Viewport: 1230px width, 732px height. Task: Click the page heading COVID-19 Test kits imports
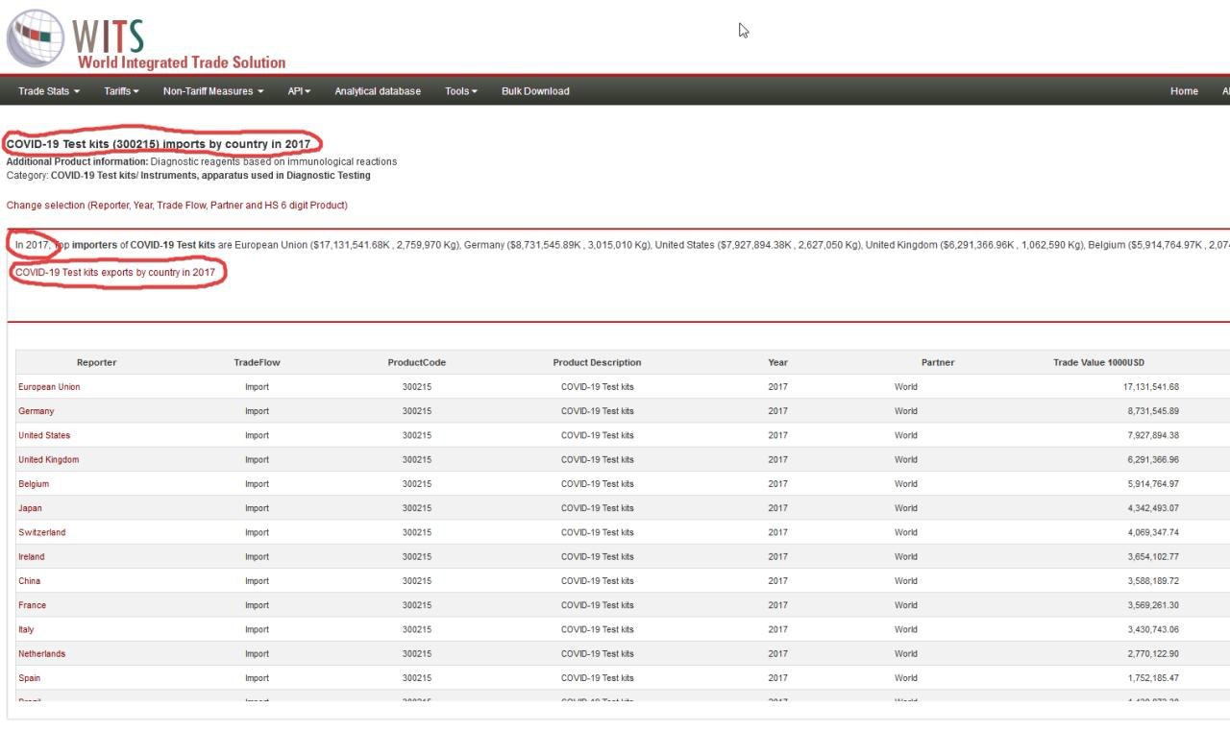[x=159, y=144]
